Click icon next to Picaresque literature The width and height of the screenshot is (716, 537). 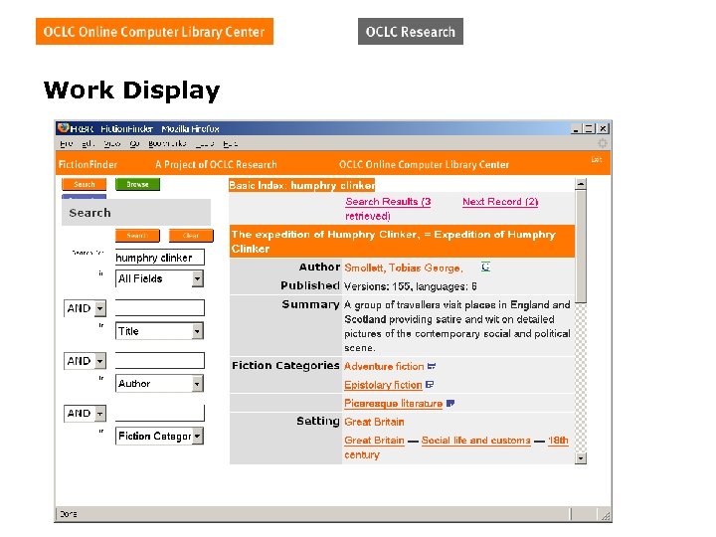tap(450, 403)
